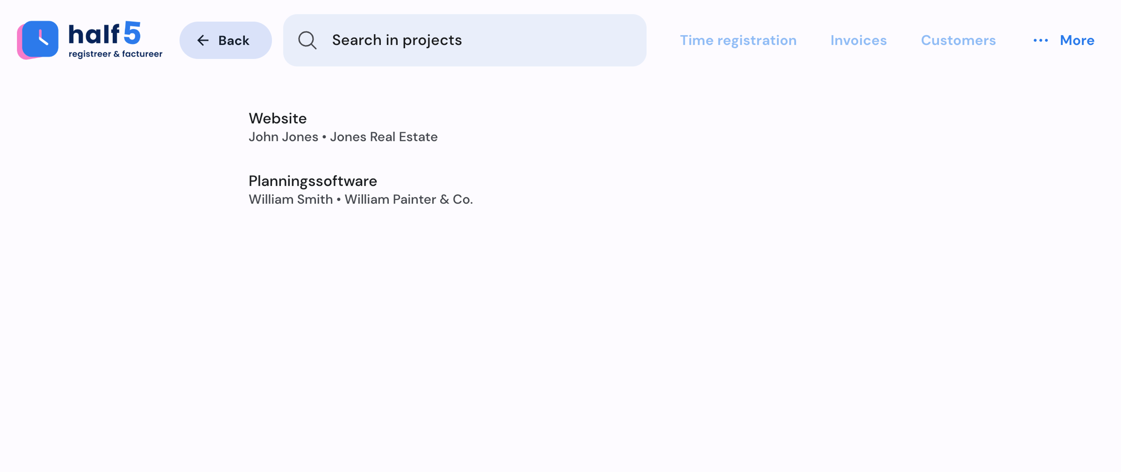The height and width of the screenshot is (472, 1121).
Task: Select the 'John Jones • Jones Real Estate' subtitle
Action: pos(343,137)
